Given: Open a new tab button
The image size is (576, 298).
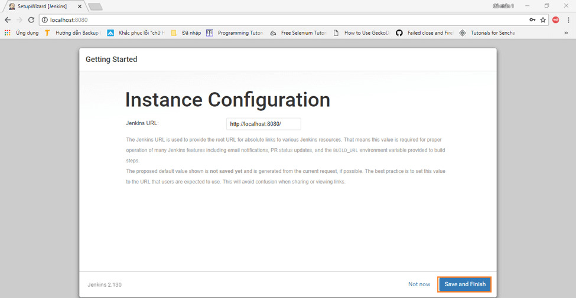Looking at the screenshot, I should coord(95,6).
